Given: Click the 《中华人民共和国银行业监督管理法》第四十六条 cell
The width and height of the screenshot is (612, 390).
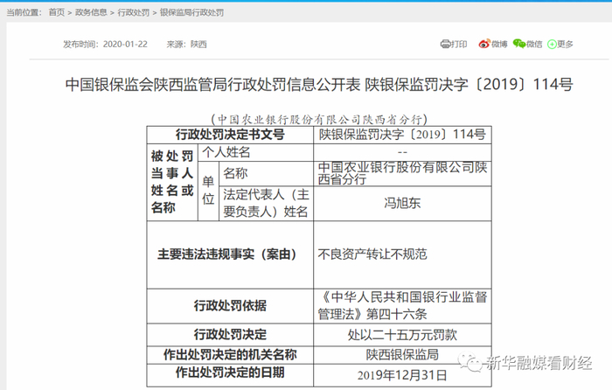Looking at the screenshot, I should coord(402,306).
